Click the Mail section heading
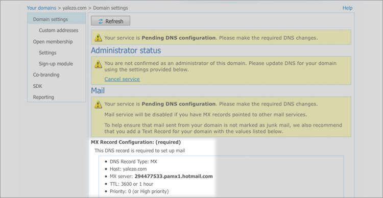 (x=98, y=90)
